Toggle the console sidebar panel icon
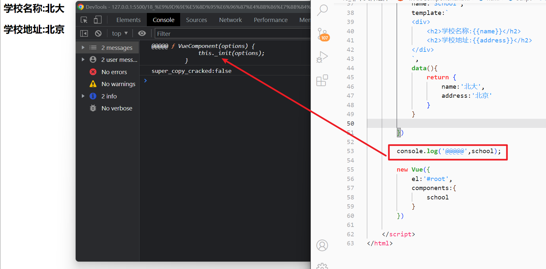546x269 pixels. point(84,33)
